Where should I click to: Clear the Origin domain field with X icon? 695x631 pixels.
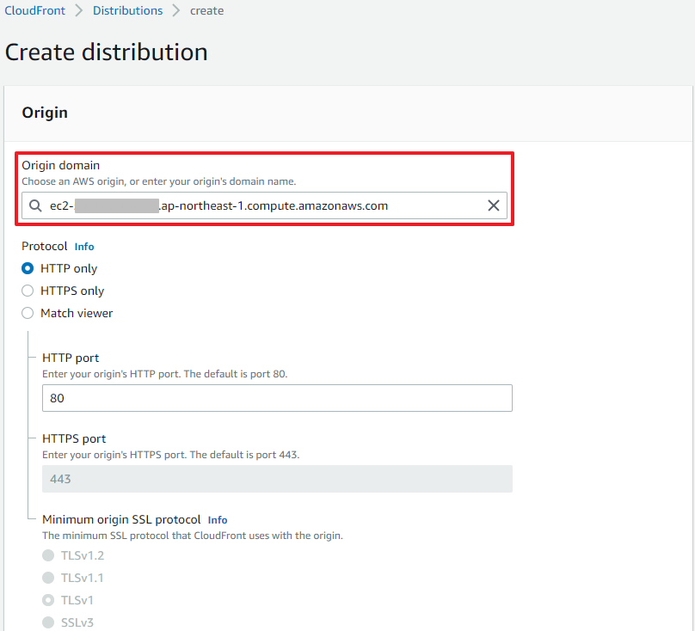pyautogui.click(x=494, y=205)
